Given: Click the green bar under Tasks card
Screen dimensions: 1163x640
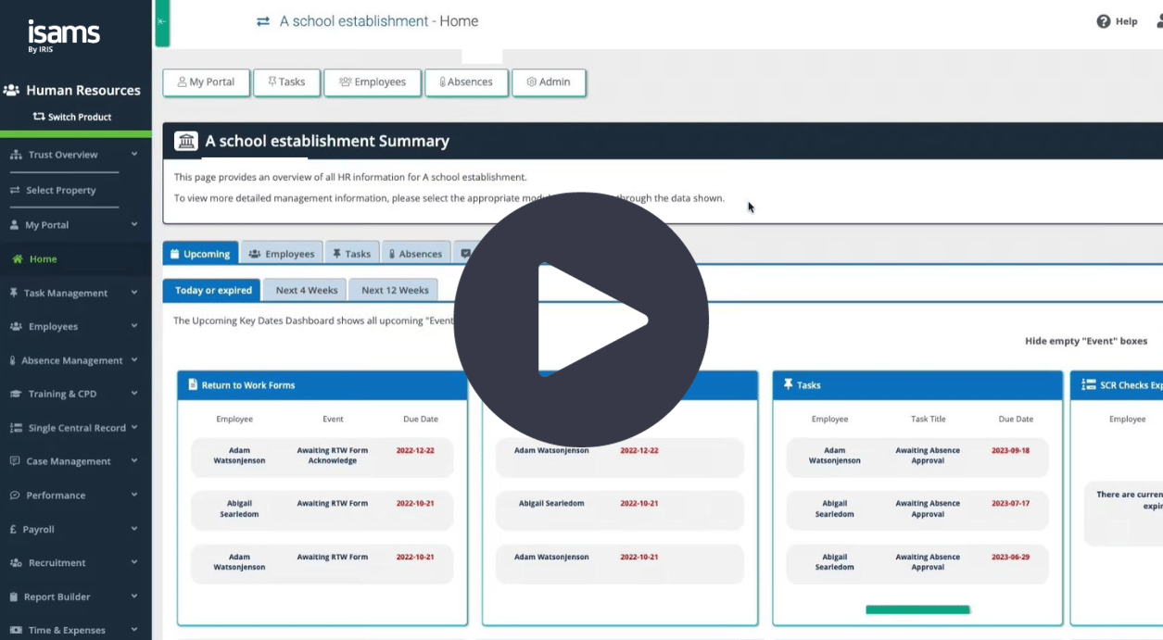Looking at the screenshot, I should (x=917, y=609).
